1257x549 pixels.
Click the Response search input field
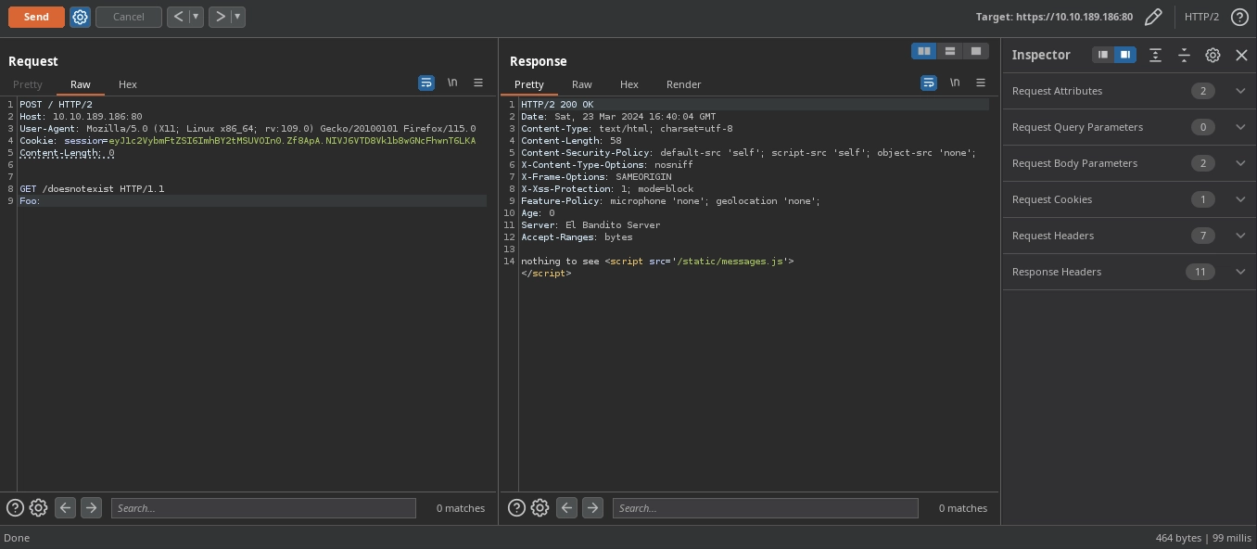(x=765, y=508)
